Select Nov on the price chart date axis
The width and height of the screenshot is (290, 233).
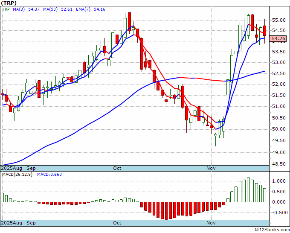point(211,168)
